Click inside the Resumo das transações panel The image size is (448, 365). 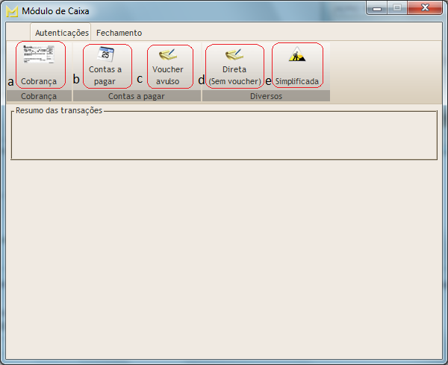224,138
